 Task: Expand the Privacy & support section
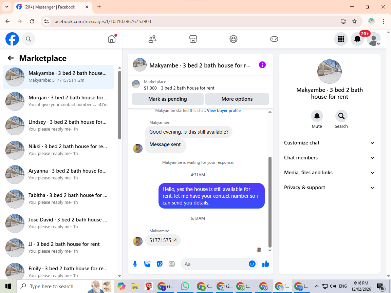330,188
